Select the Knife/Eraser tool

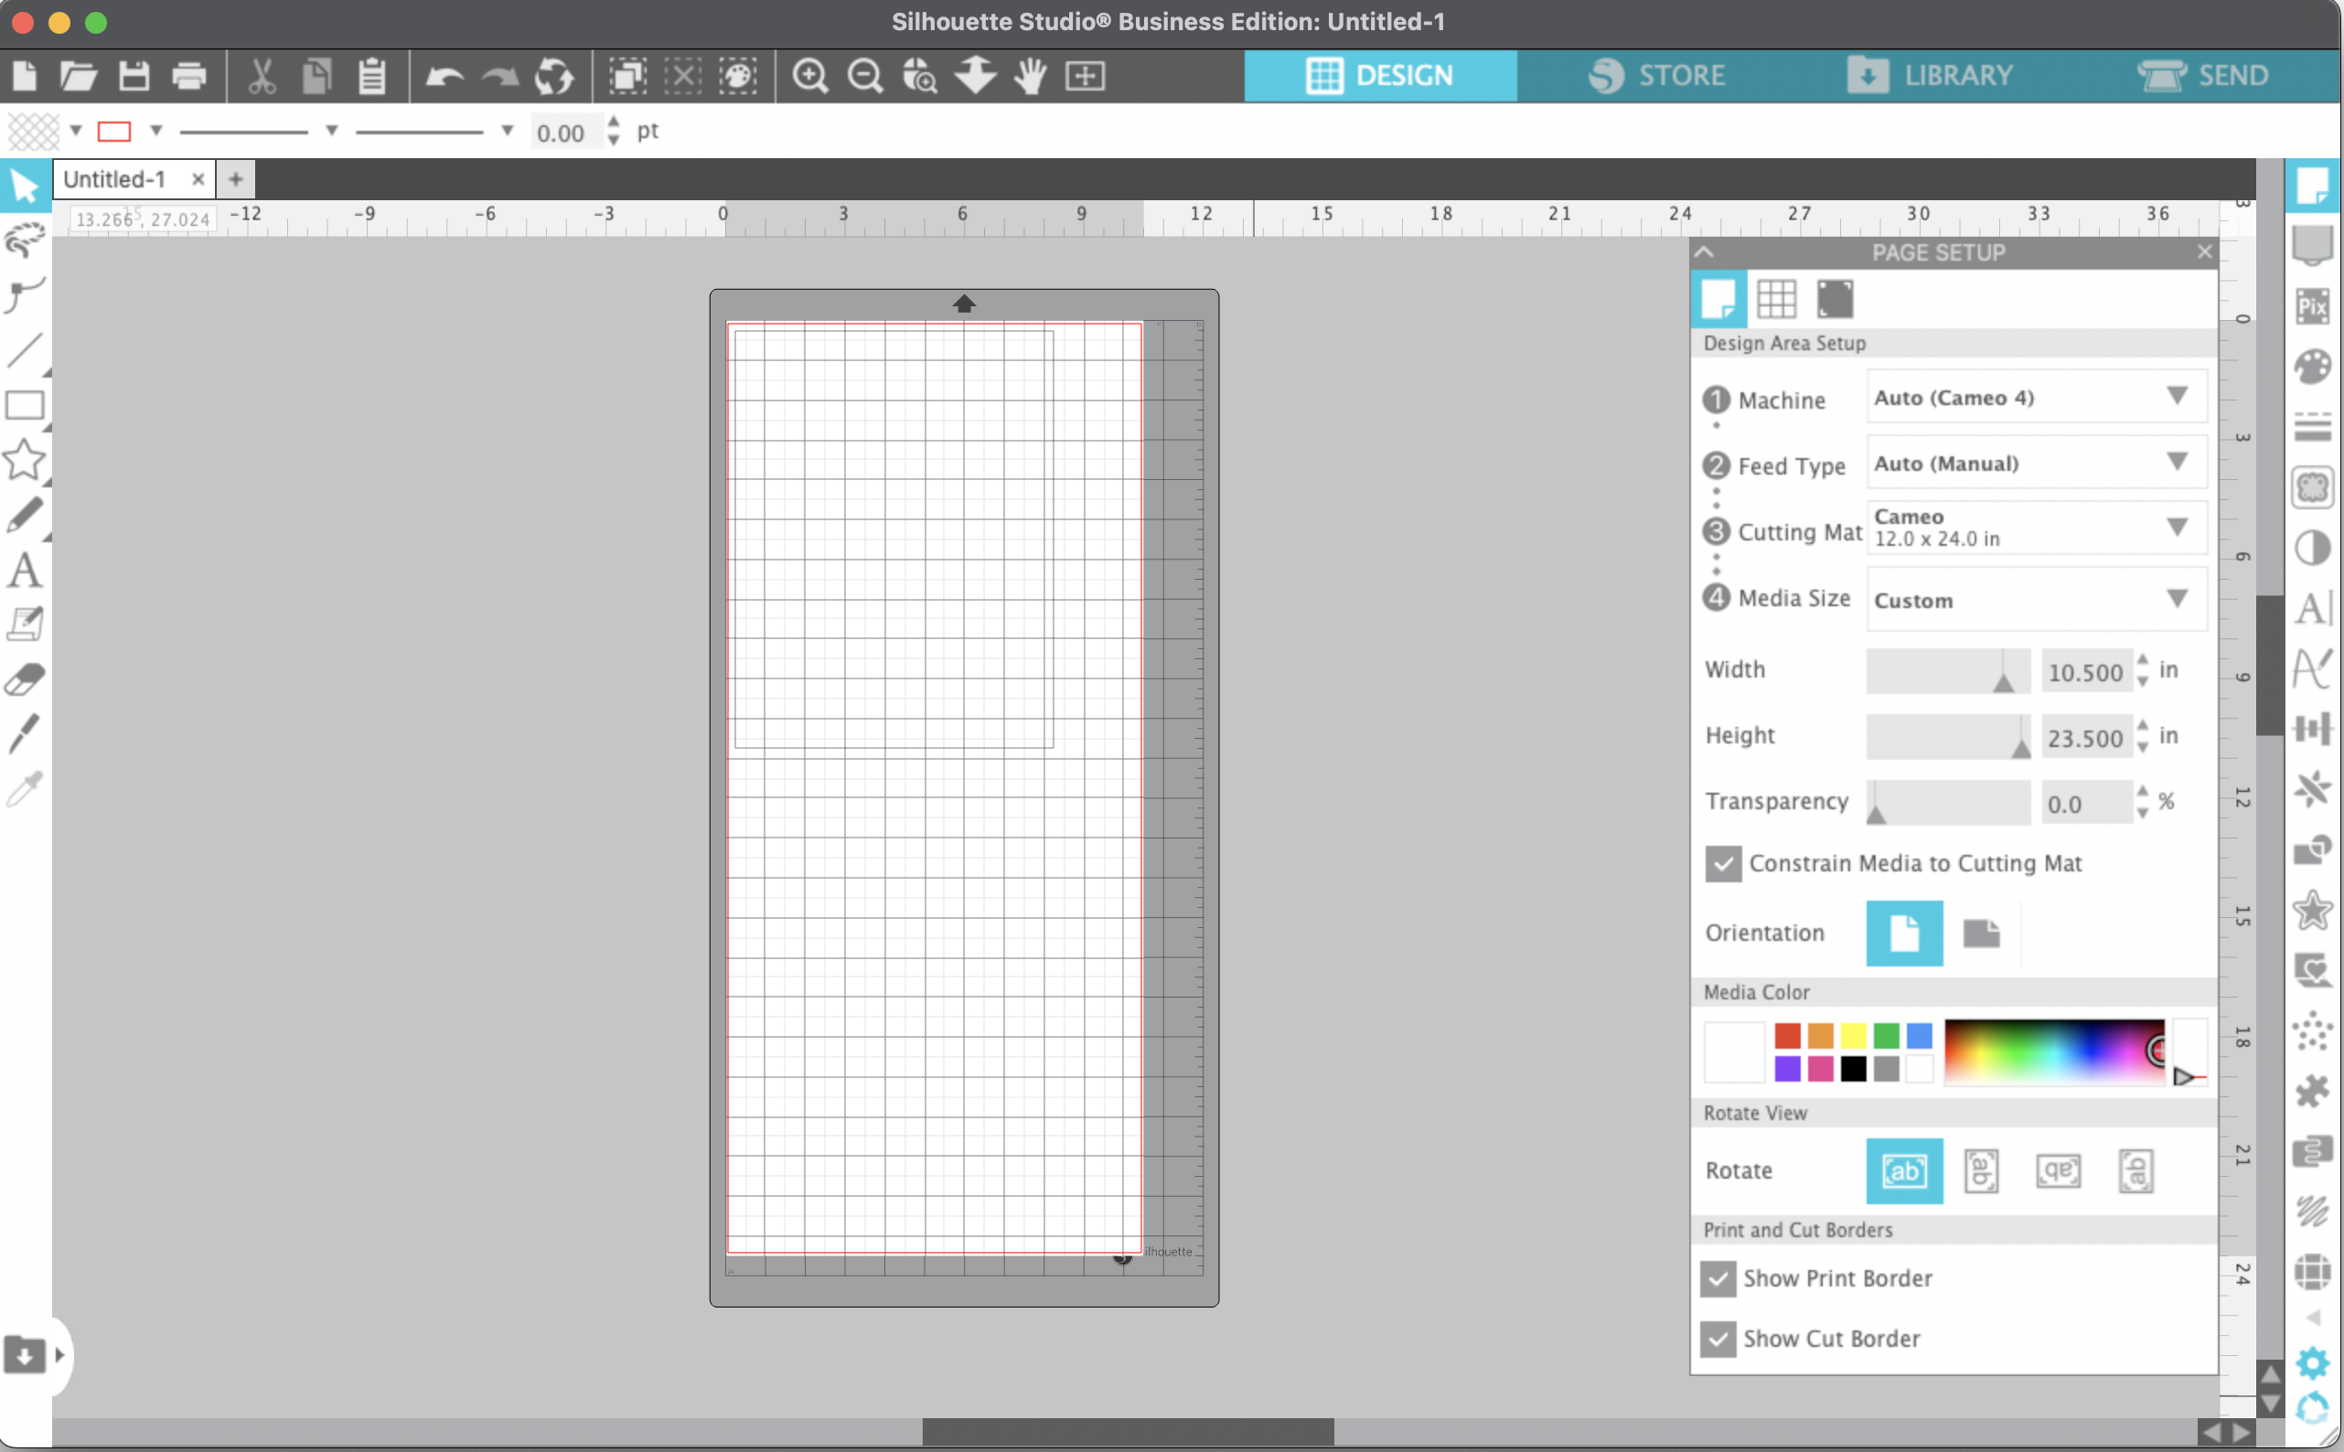[x=25, y=680]
